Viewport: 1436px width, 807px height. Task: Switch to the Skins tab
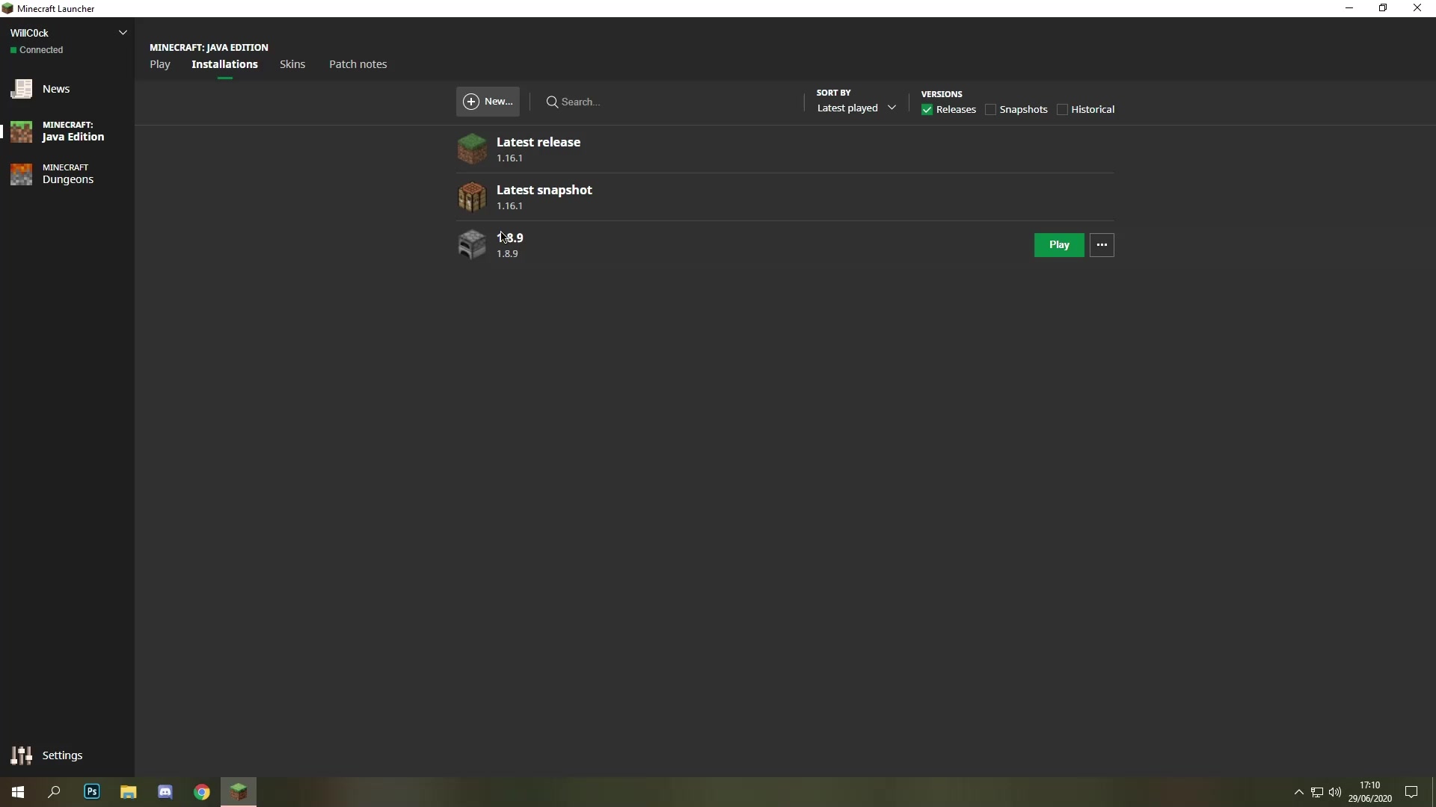(292, 64)
